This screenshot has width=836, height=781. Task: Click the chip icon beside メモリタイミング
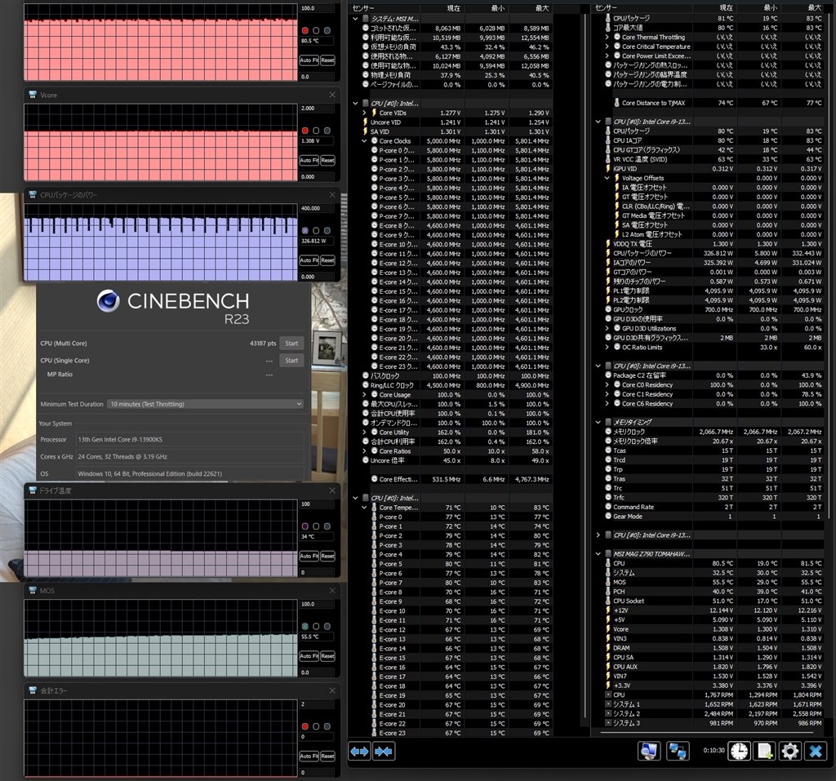pyautogui.click(x=608, y=422)
